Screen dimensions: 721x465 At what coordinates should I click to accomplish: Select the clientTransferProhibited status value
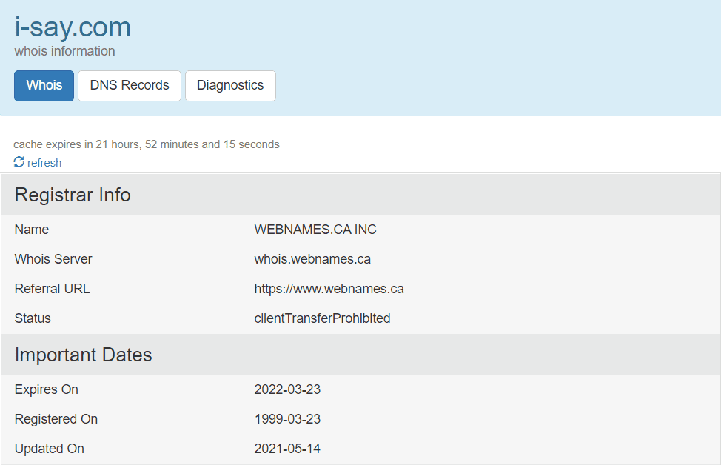pyautogui.click(x=322, y=318)
